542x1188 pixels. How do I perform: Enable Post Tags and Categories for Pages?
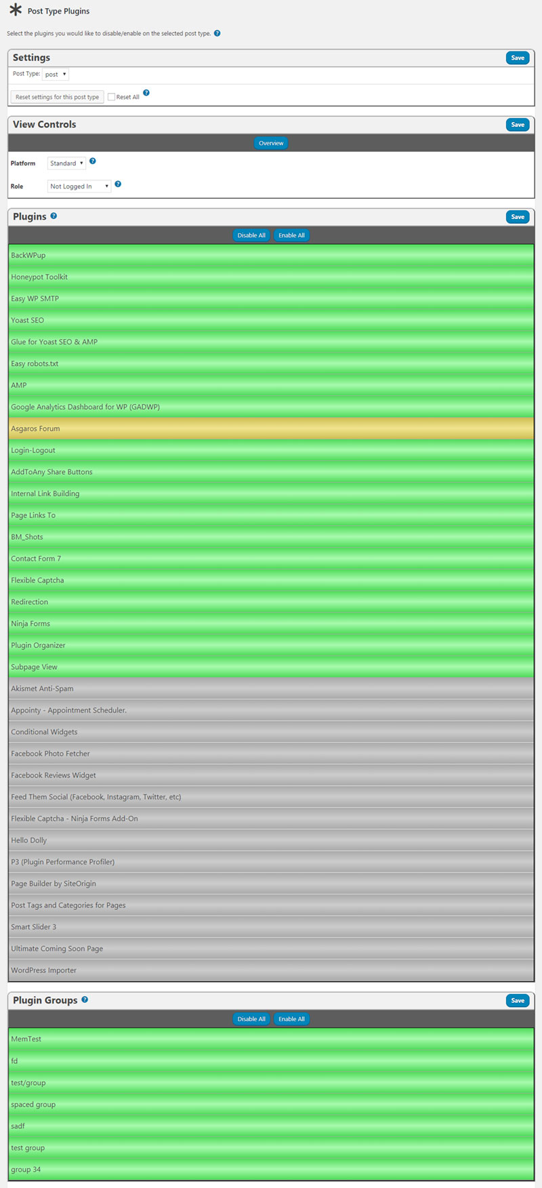271,905
